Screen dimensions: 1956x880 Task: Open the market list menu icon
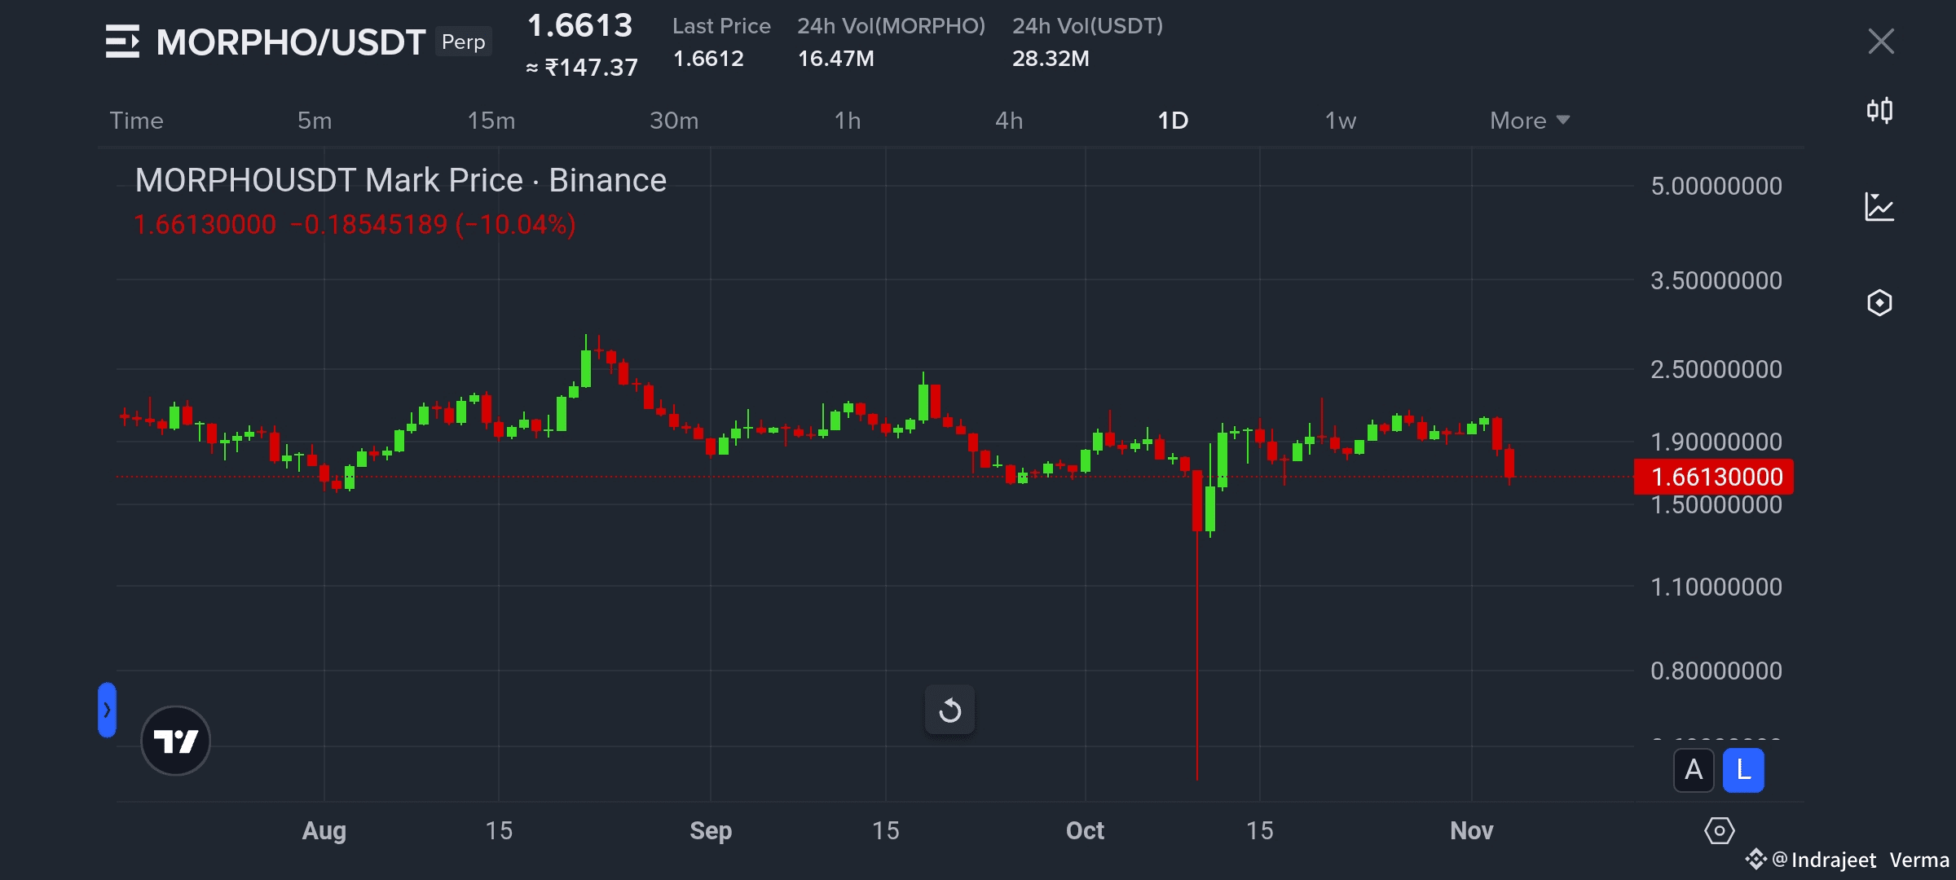[122, 42]
